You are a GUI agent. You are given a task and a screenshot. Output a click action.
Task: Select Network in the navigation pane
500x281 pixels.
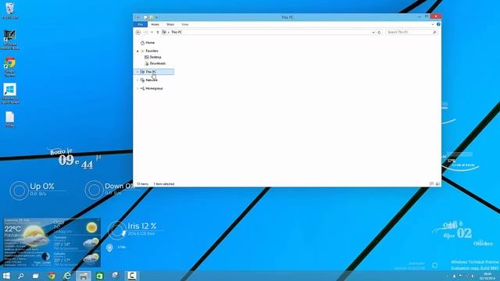coord(152,80)
